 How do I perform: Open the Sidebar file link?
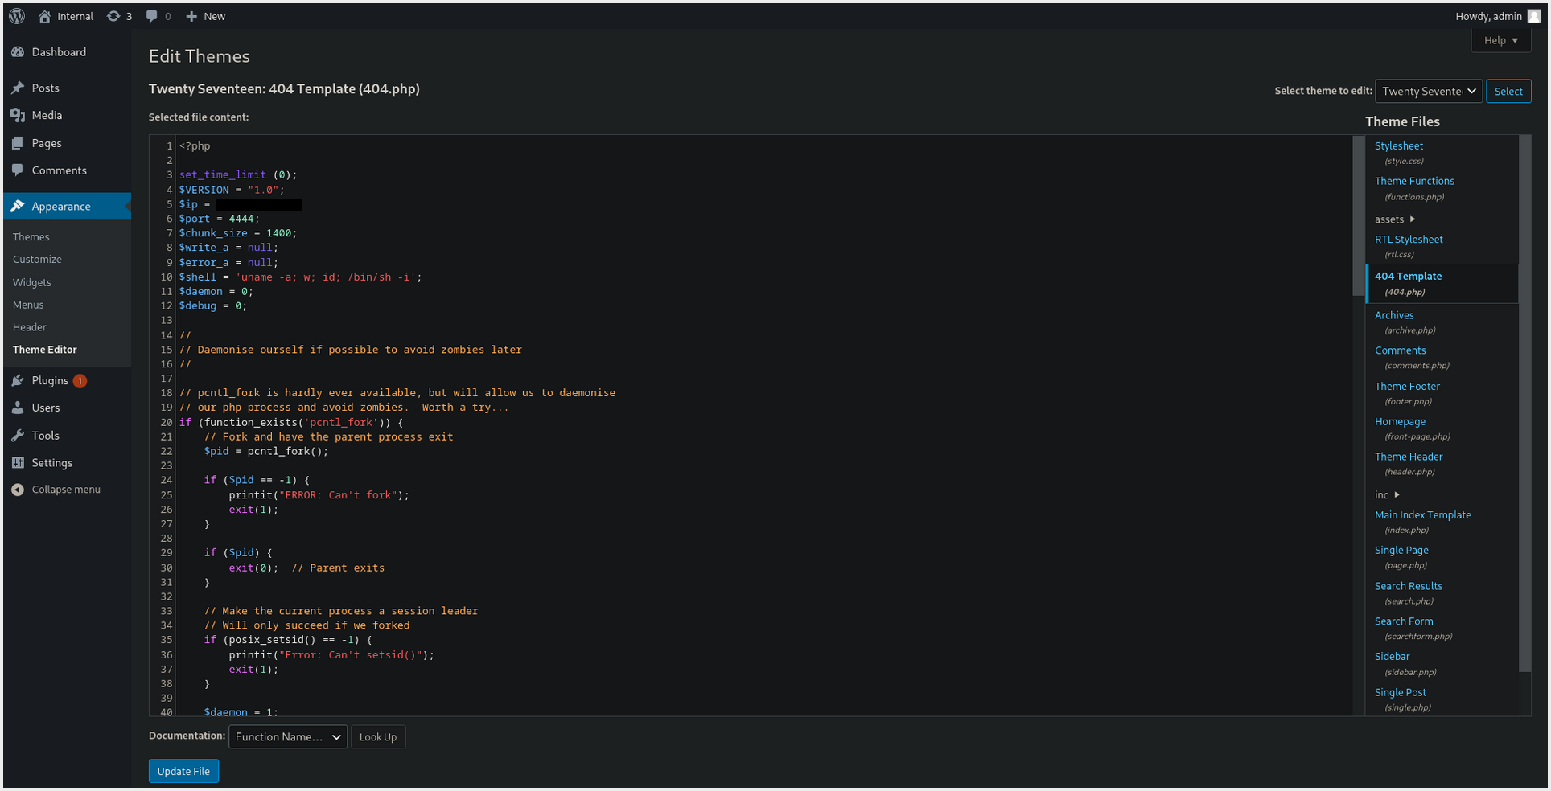pos(1392,657)
